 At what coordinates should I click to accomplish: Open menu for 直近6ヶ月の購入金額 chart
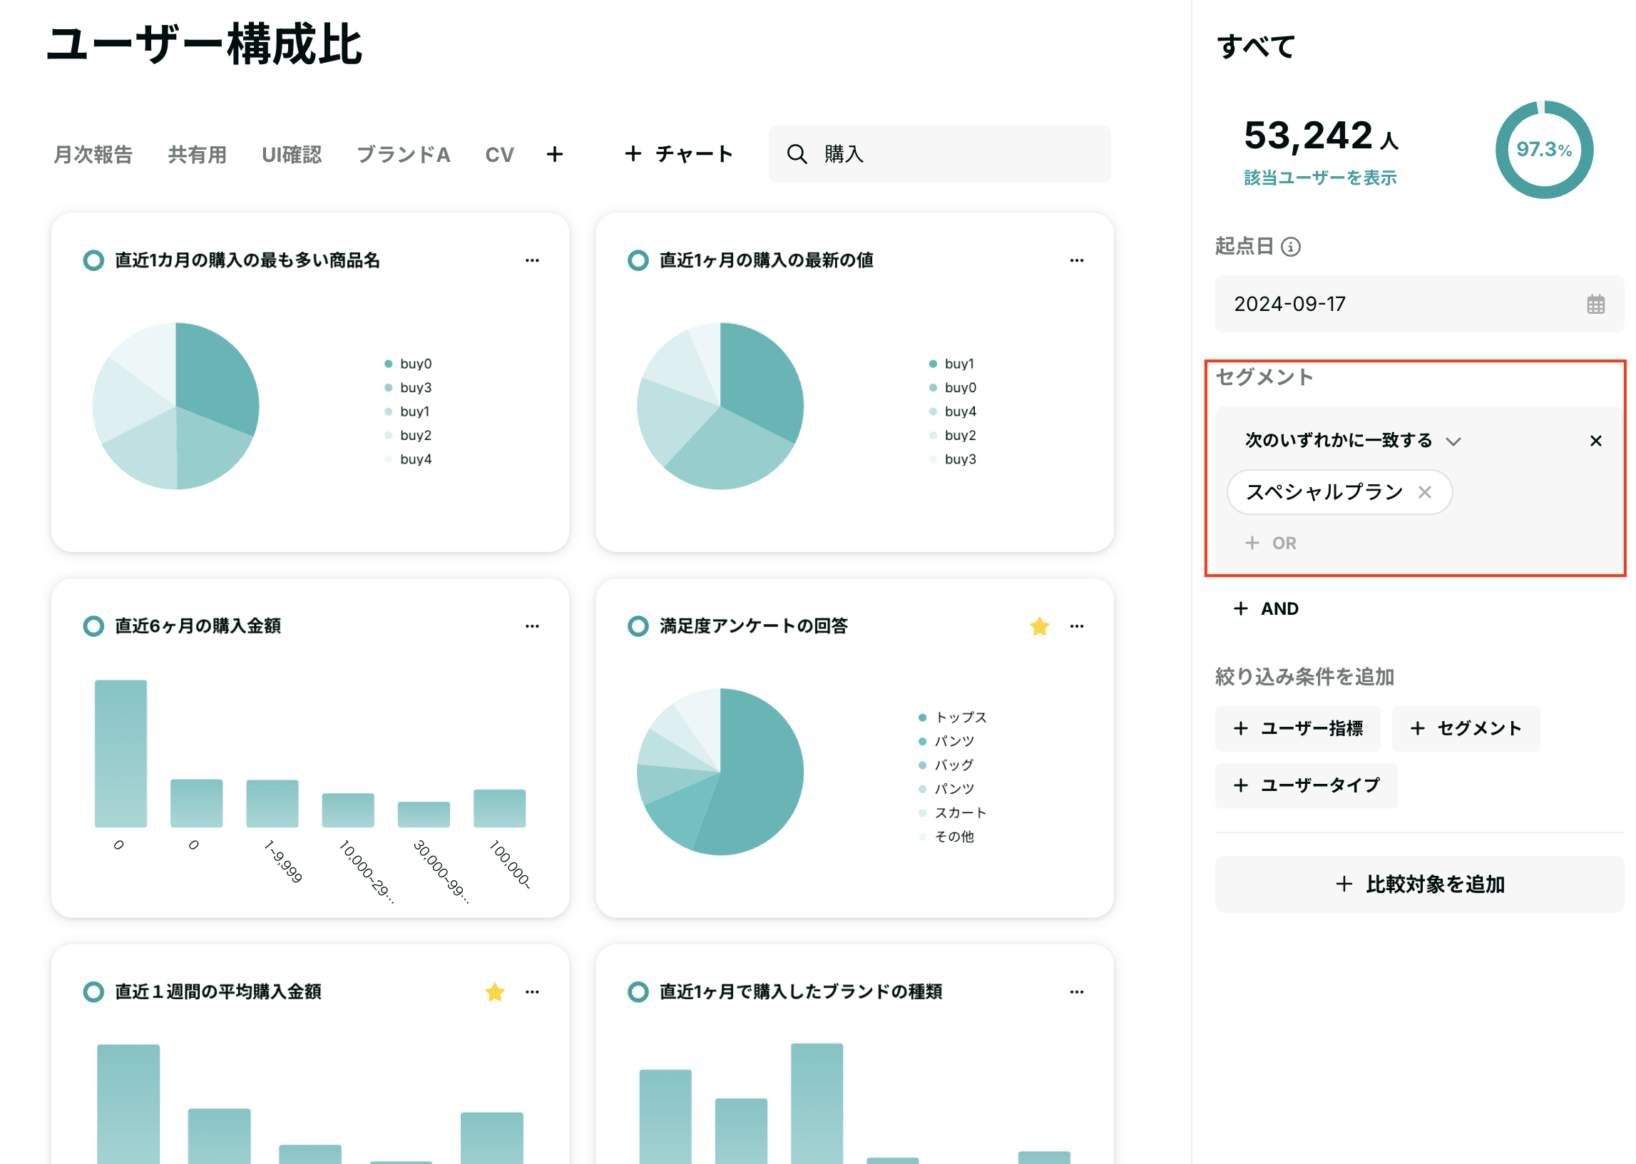[x=532, y=626]
